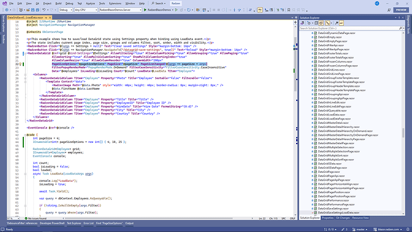Click the Undo arrow in toolbar
This screenshot has height=232, width=412.
coord(44,10)
